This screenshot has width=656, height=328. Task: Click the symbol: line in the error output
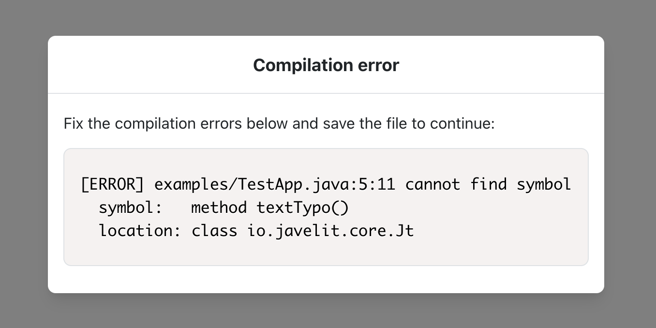pyautogui.click(x=224, y=207)
